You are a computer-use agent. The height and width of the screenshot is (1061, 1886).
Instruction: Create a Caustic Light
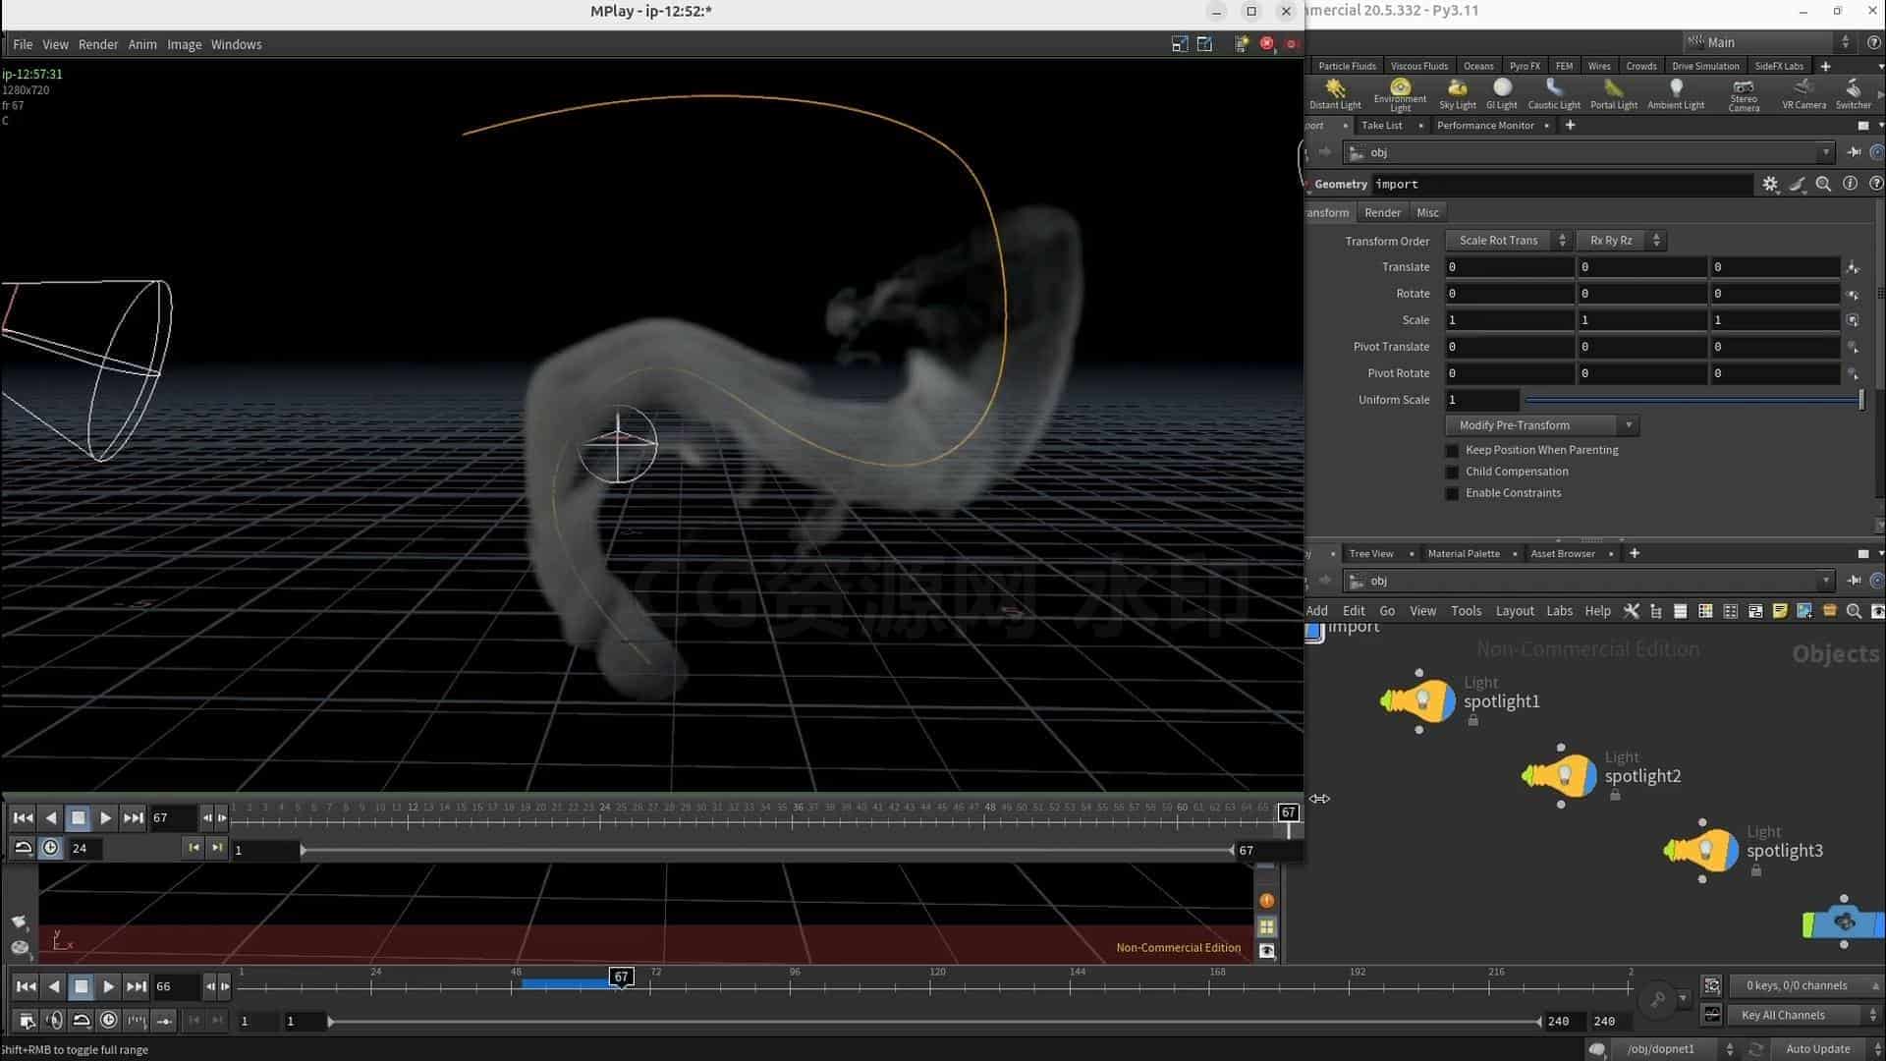tap(1554, 93)
